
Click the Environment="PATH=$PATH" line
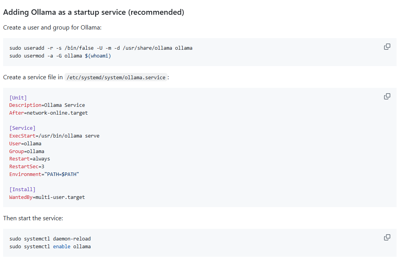tap(44, 174)
